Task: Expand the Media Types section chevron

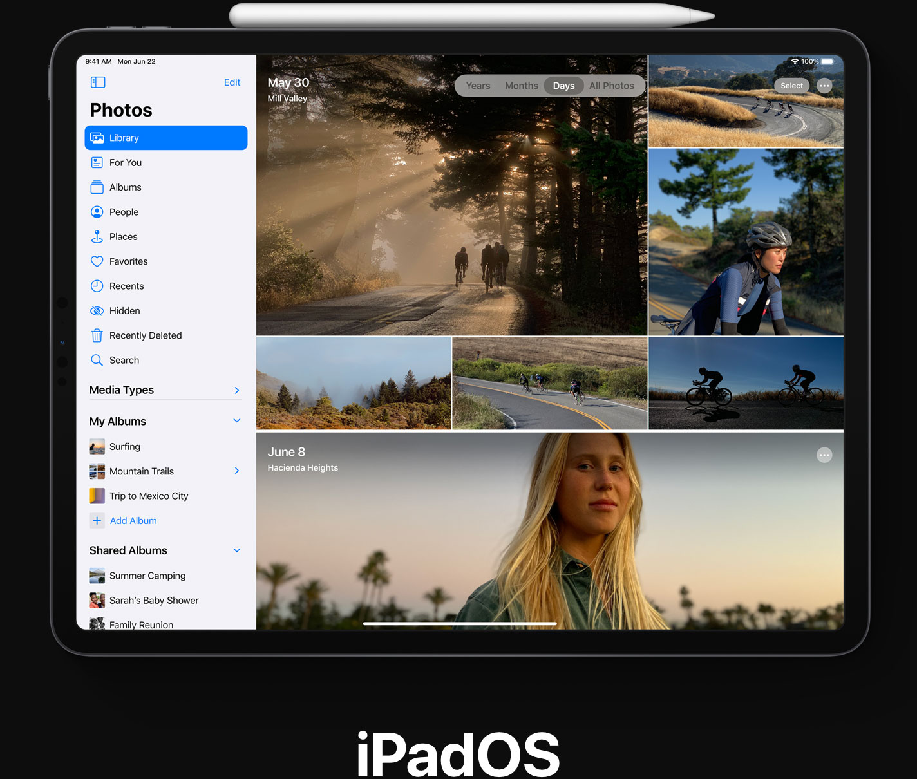Action: click(237, 390)
